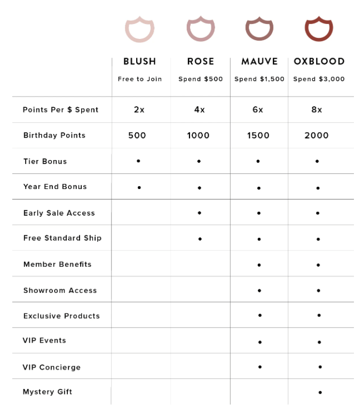The width and height of the screenshot is (363, 412).
Task: Select the BLUSH tier heading
Action: coord(139,61)
